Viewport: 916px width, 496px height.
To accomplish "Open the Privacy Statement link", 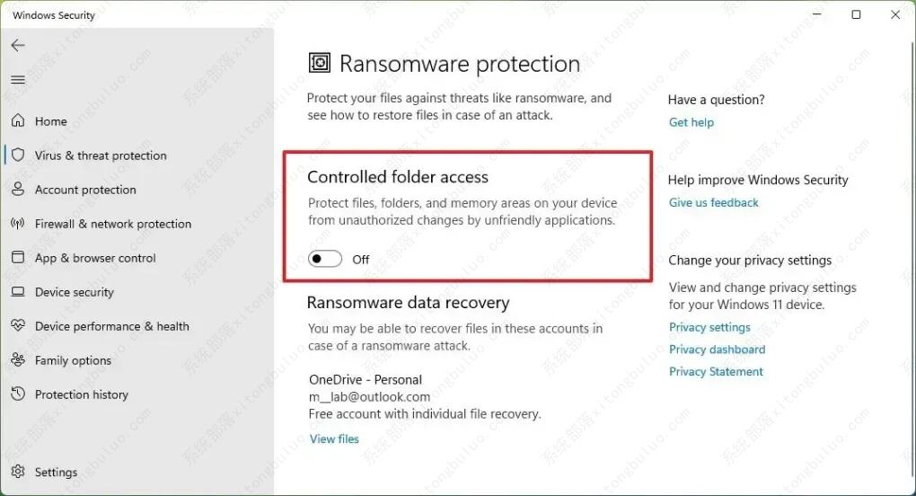I will [x=716, y=372].
